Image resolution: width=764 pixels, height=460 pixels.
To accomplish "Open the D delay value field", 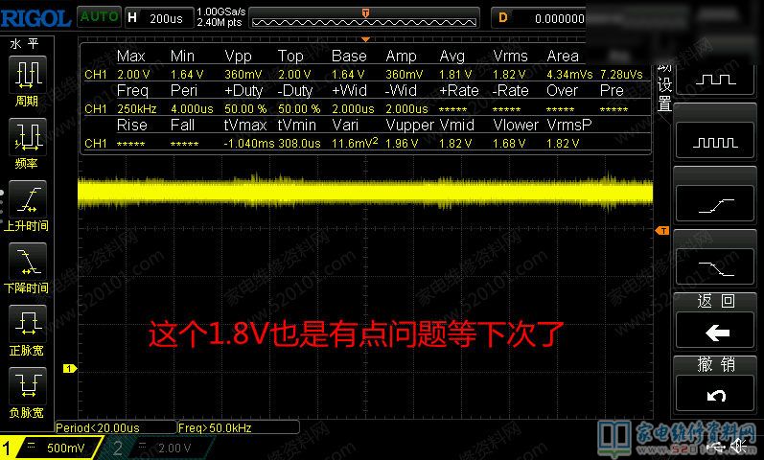I will (x=542, y=17).
